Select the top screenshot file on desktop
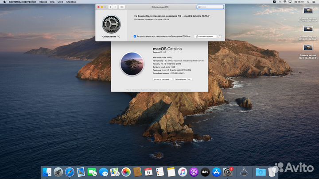319x179 pixels. pos(308,15)
